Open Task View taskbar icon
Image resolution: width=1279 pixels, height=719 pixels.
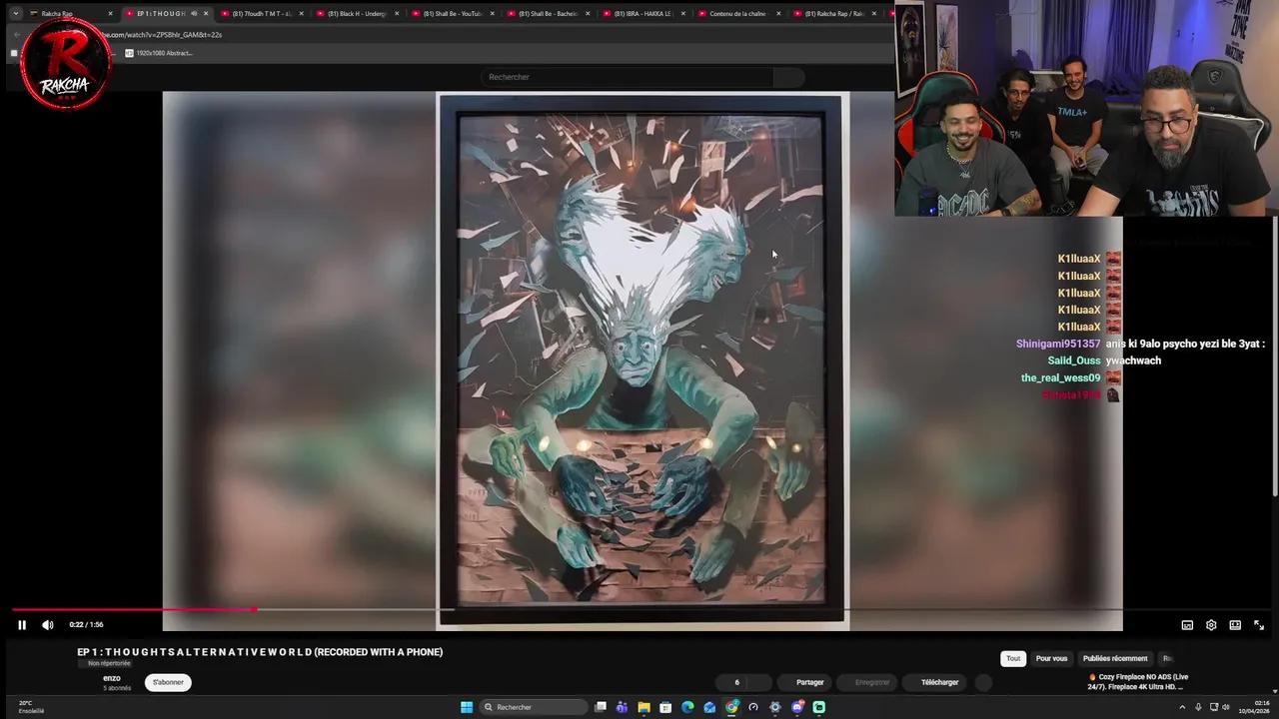coord(601,707)
